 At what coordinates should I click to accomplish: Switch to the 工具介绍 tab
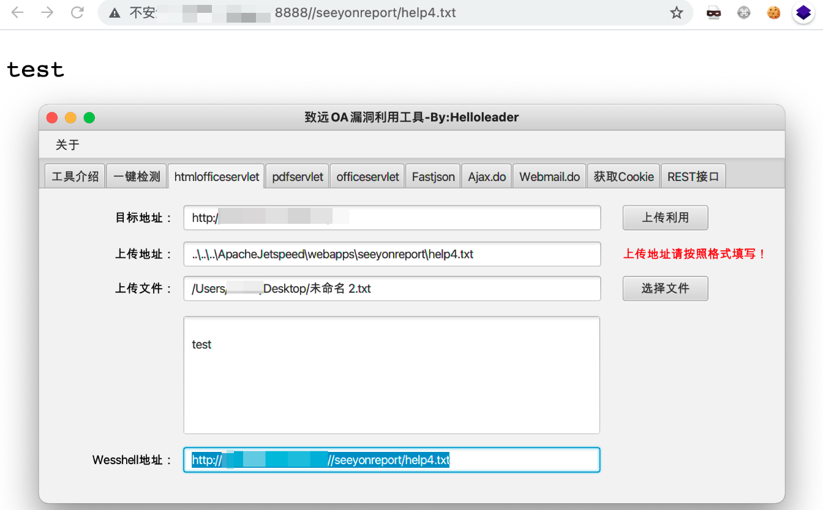(x=75, y=177)
